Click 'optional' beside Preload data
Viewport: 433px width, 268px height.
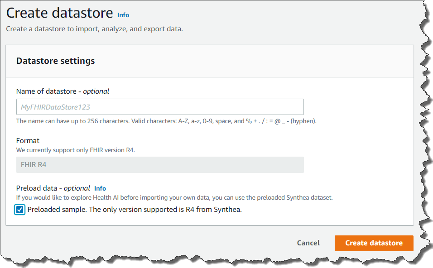click(x=77, y=188)
